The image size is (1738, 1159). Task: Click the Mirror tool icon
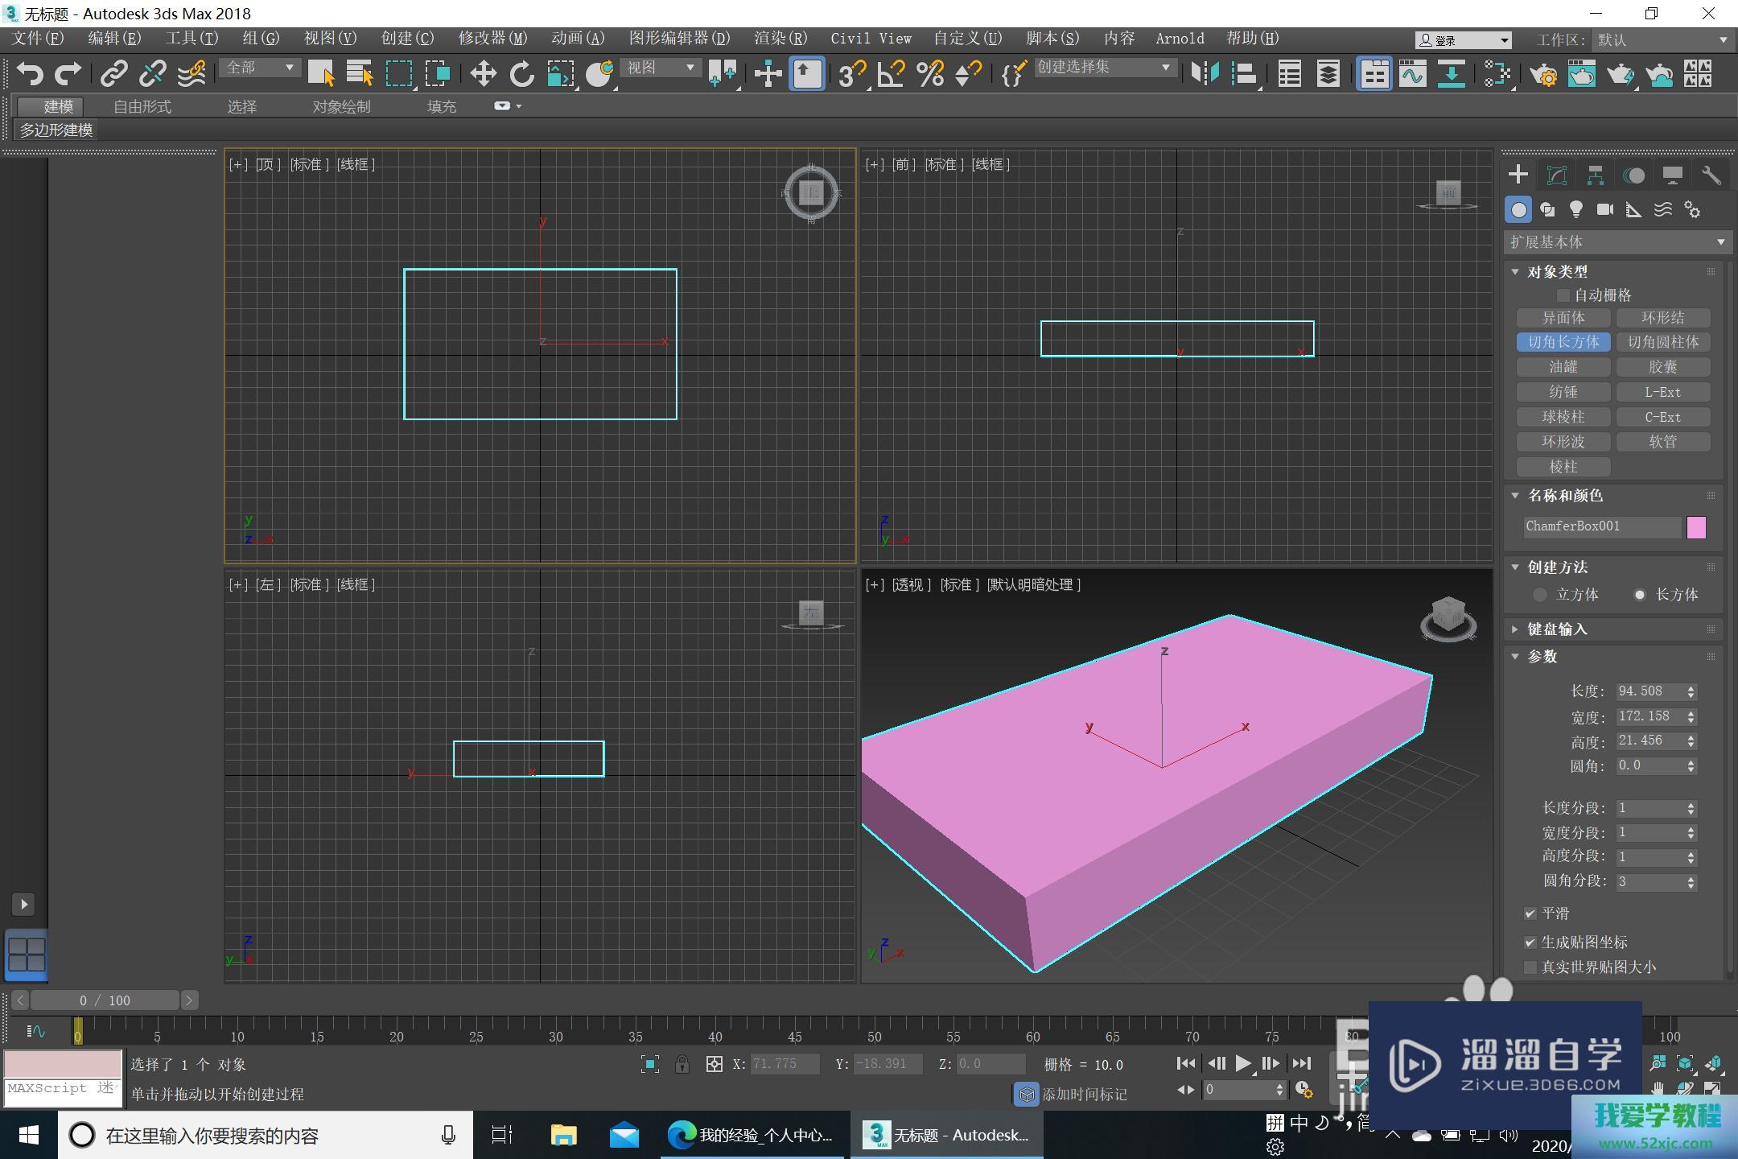click(x=1205, y=74)
